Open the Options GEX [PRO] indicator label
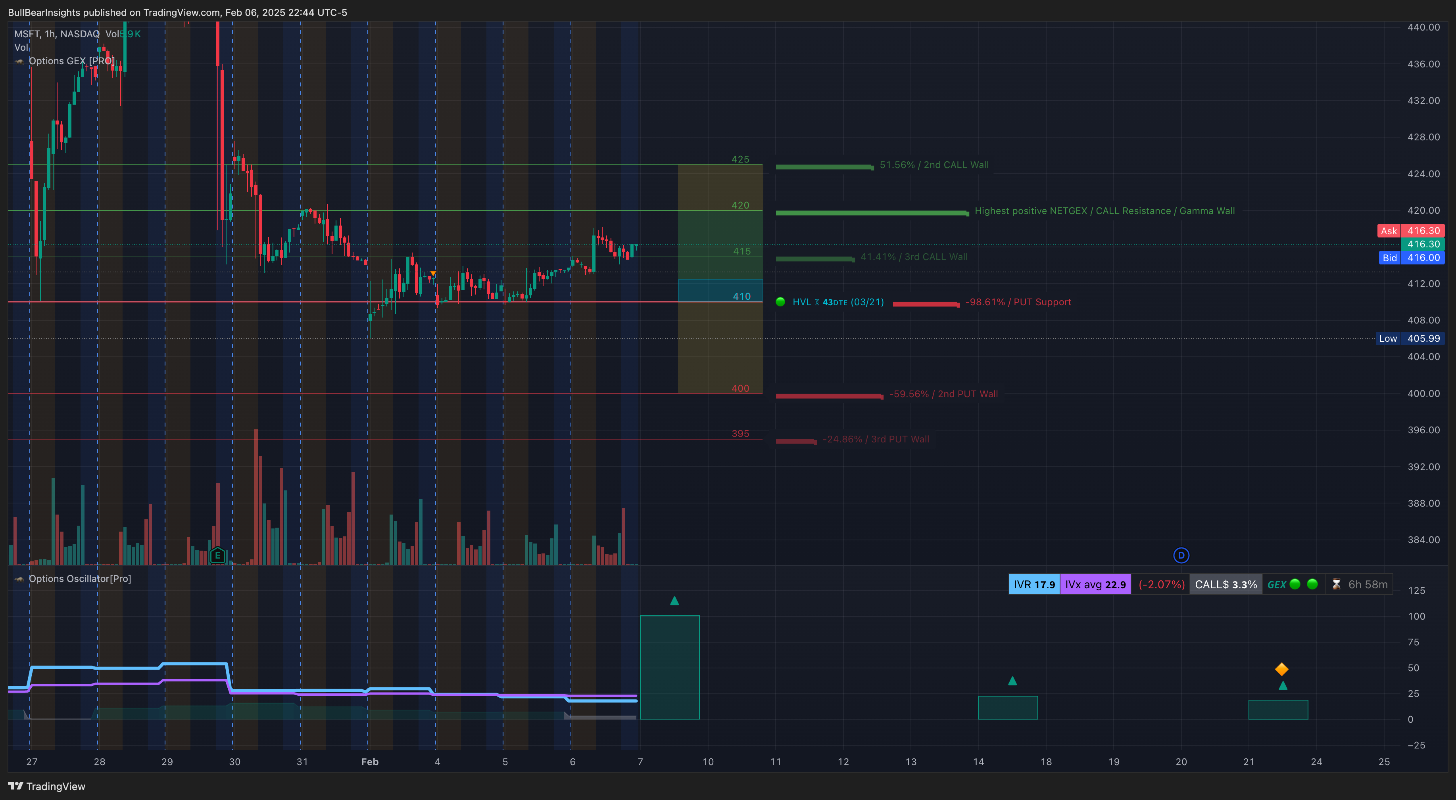Screen dimensions: 1456x800 coord(72,61)
